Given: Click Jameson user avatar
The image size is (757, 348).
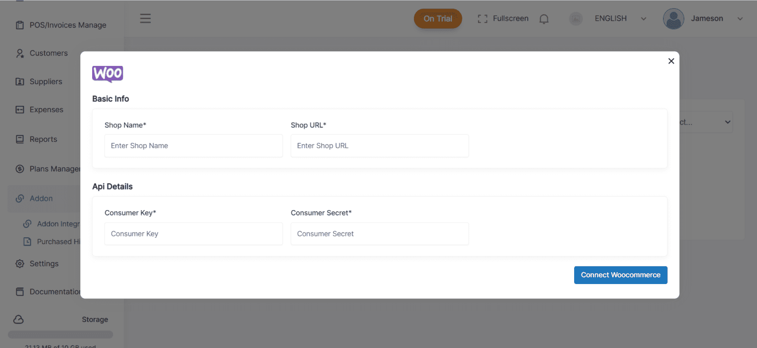Looking at the screenshot, I should click(673, 19).
